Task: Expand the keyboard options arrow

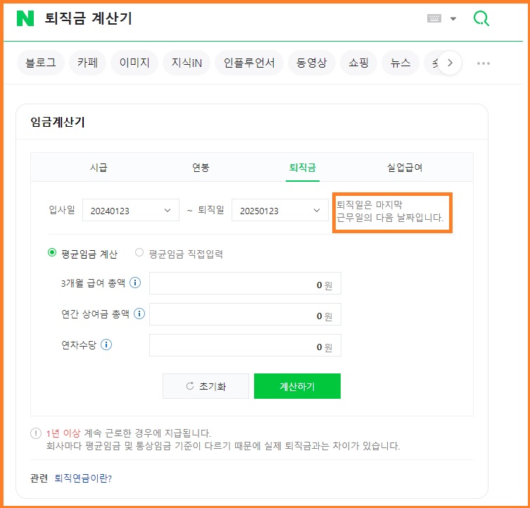Action: point(453,18)
